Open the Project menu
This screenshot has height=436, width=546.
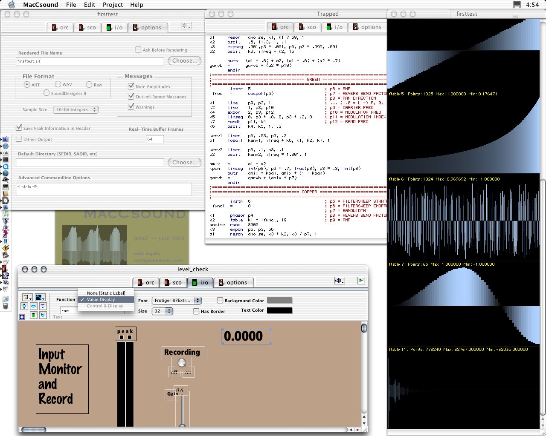point(113,5)
